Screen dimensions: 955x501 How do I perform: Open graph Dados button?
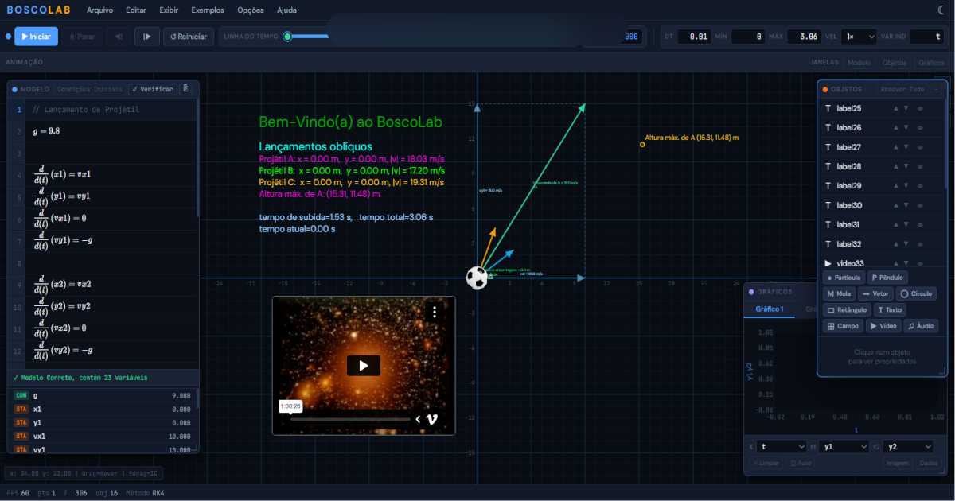pyautogui.click(x=929, y=463)
